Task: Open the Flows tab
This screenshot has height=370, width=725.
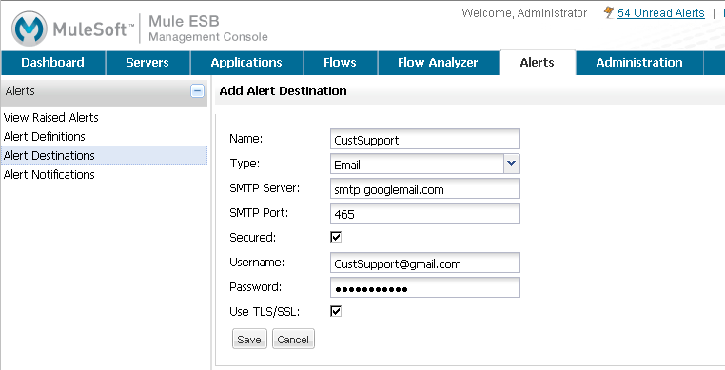Action: click(340, 63)
